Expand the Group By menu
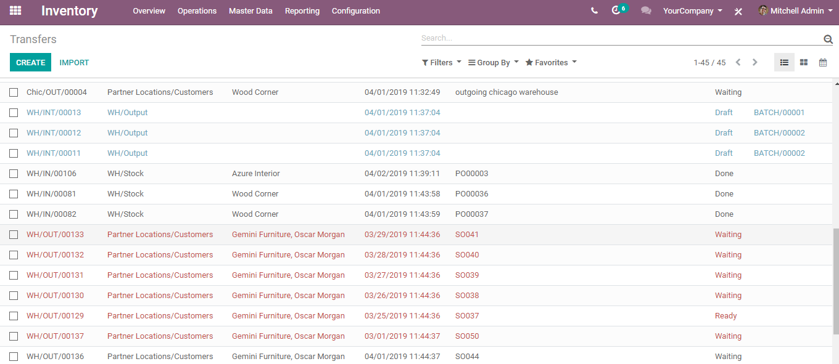Screen dimensions: 839x364 coord(492,62)
